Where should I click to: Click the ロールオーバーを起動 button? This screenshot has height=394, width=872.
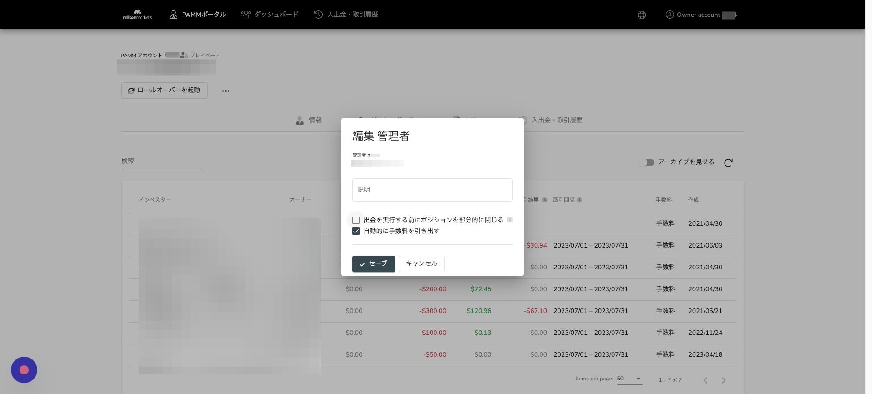tap(164, 91)
